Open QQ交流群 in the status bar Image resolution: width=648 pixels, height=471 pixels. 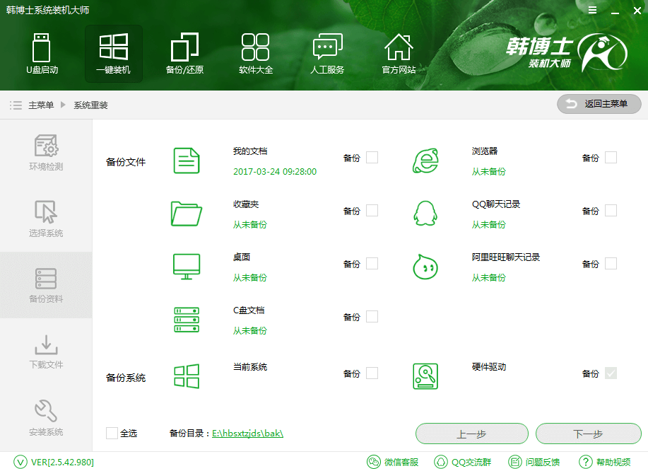462,462
